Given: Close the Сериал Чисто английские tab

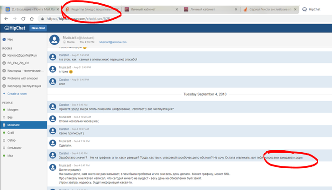Looking at the screenshot, I should [295, 9].
